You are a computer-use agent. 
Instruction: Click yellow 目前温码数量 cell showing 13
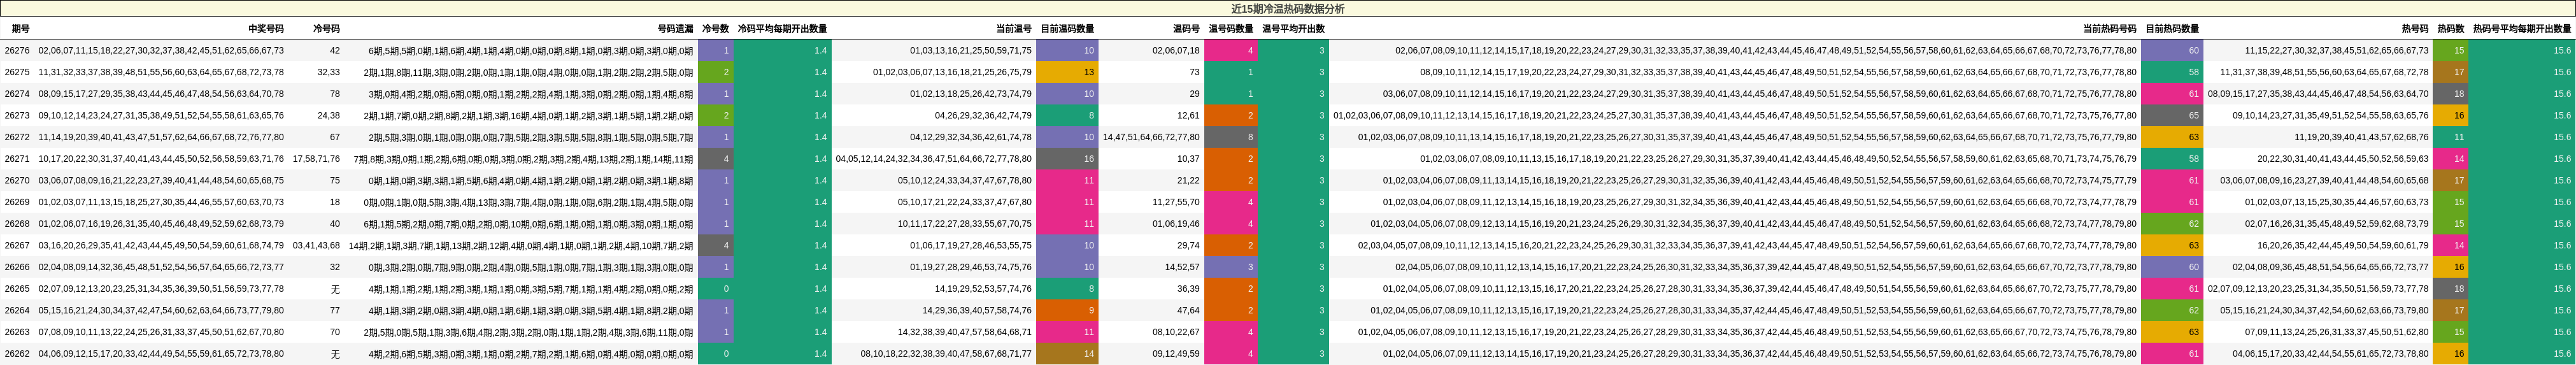(1067, 72)
